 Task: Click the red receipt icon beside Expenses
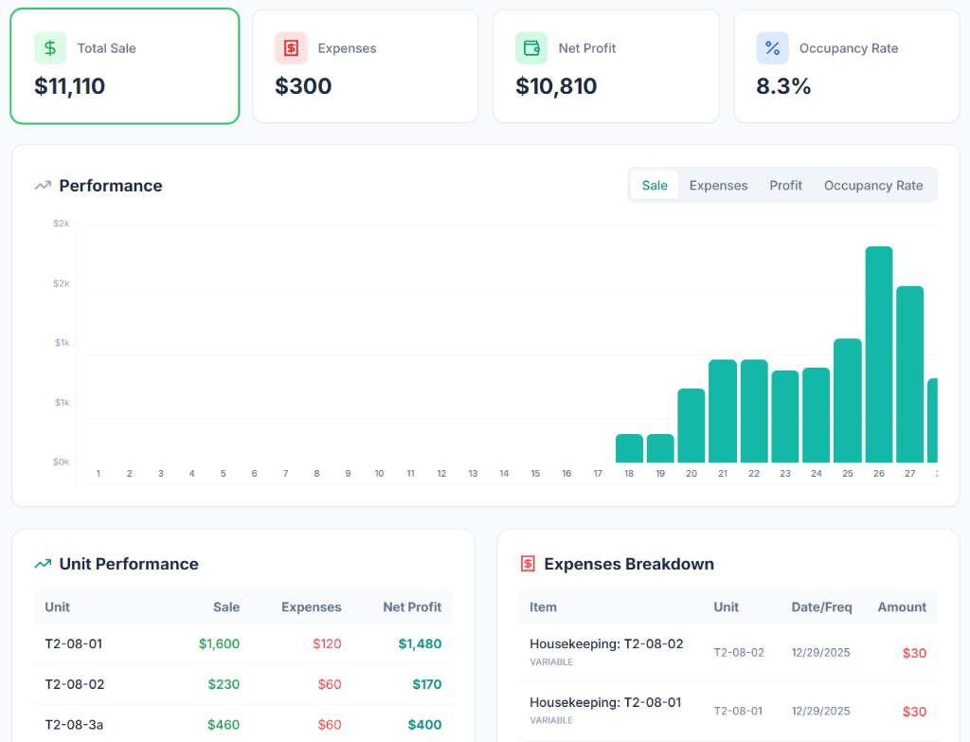(x=290, y=46)
